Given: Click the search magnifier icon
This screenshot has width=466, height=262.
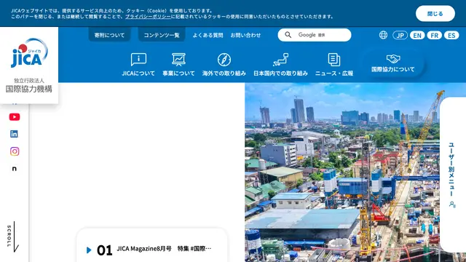Looking at the screenshot, I should 288,35.
